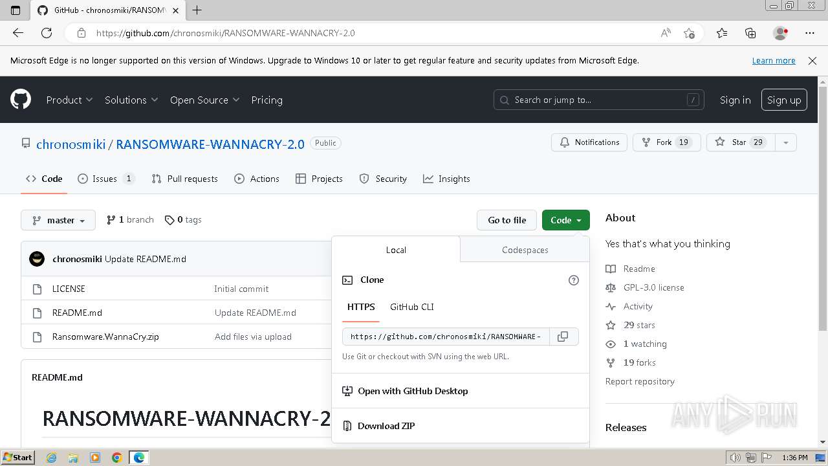Go to the Projects tab
Viewport: 828px width, 466px height.
(x=319, y=179)
